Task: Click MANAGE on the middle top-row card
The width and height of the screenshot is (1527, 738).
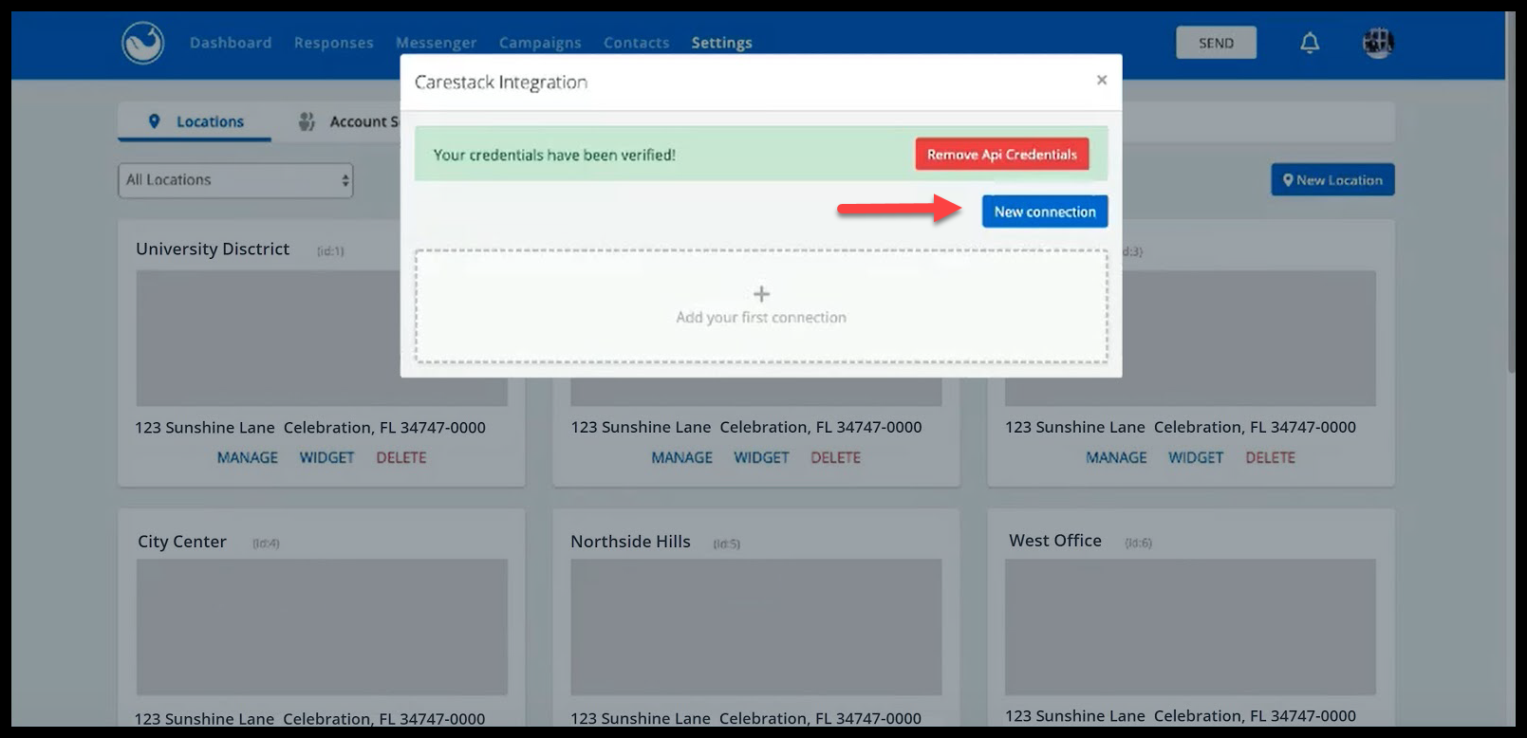Action: click(x=682, y=457)
